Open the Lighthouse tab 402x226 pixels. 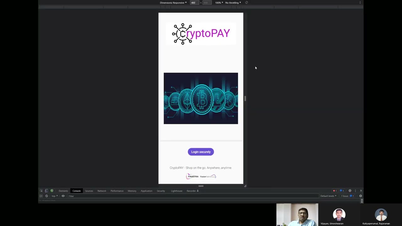point(177,191)
